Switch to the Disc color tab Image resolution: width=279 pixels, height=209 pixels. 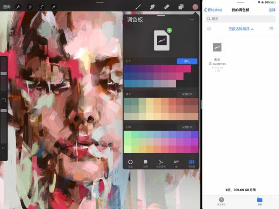[x=130, y=163]
